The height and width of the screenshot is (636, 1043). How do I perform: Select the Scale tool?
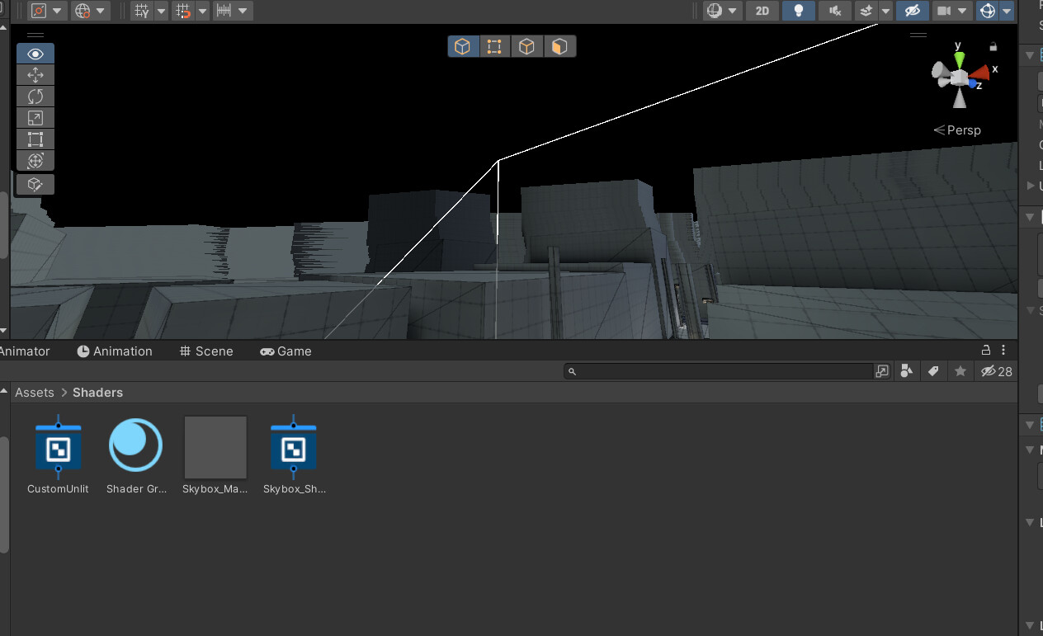tap(35, 118)
